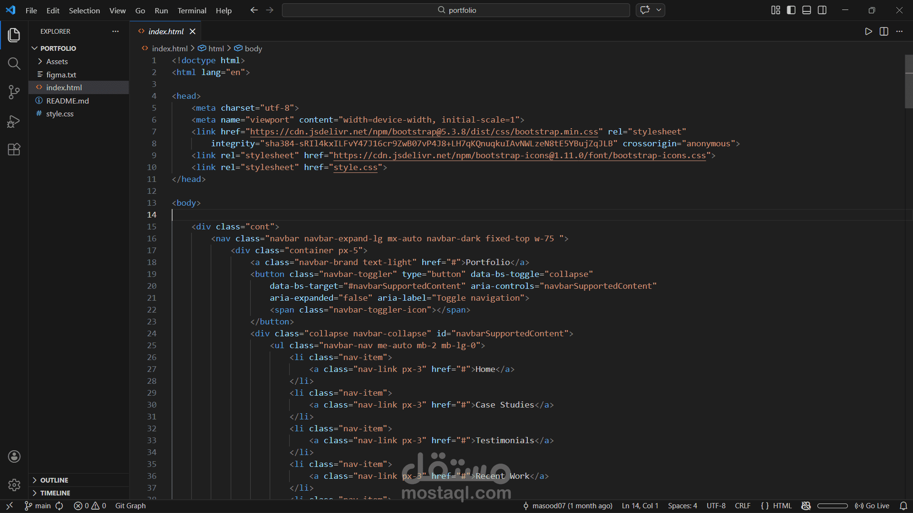Expand the OUTLINE section
913x513 pixels.
point(54,480)
